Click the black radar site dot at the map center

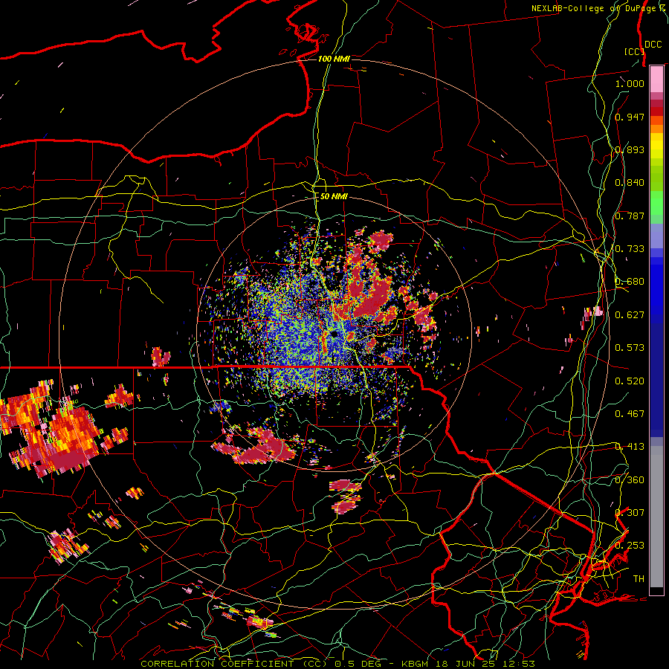pos(334,334)
